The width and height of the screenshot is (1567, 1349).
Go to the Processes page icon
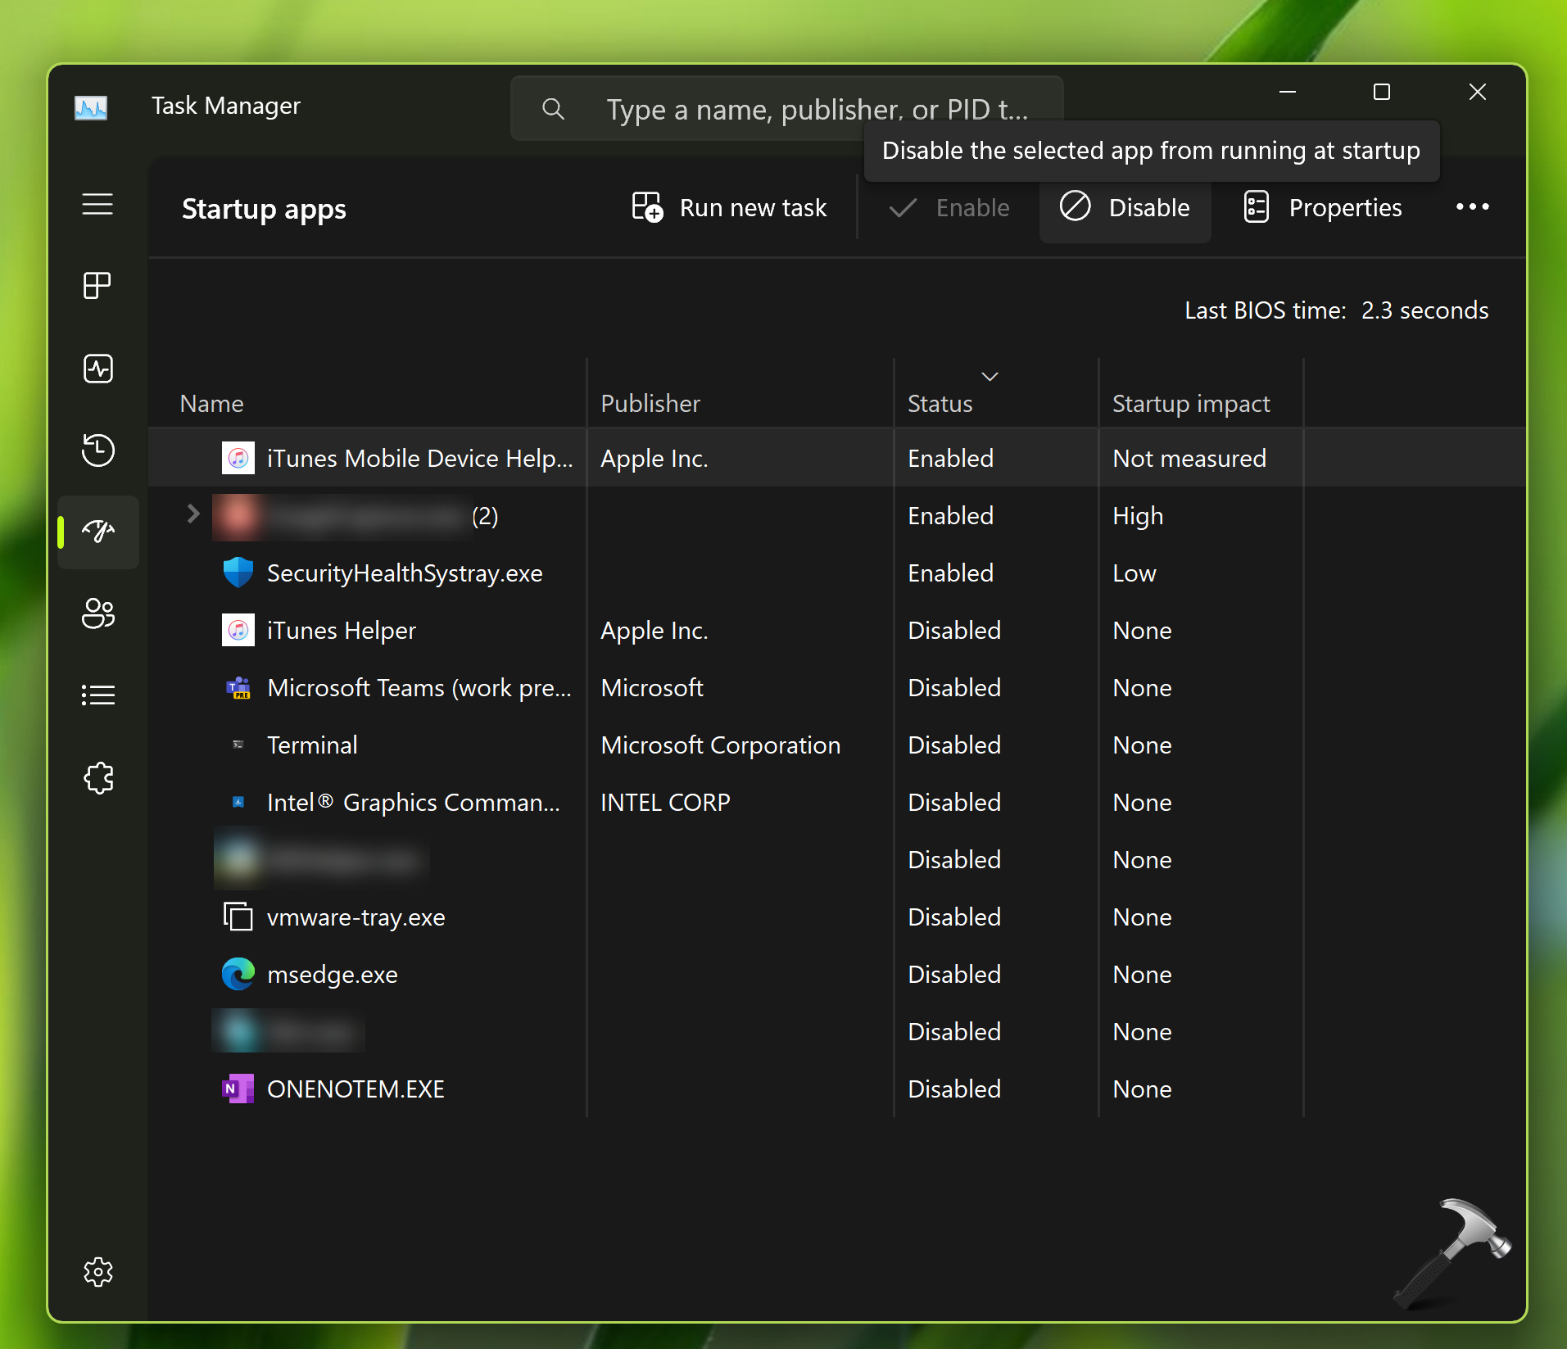click(97, 286)
